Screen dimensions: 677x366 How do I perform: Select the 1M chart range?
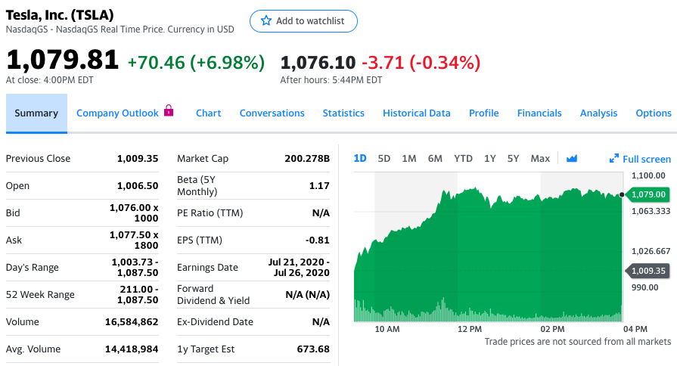[409, 158]
